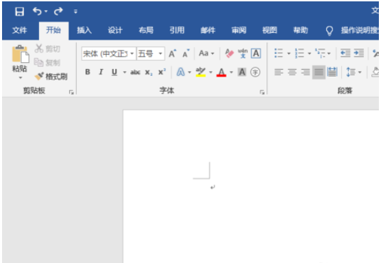Viewport: 383px width, 263px height.
Task: Open the 邮件 tab
Action: [x=208, y=30]
